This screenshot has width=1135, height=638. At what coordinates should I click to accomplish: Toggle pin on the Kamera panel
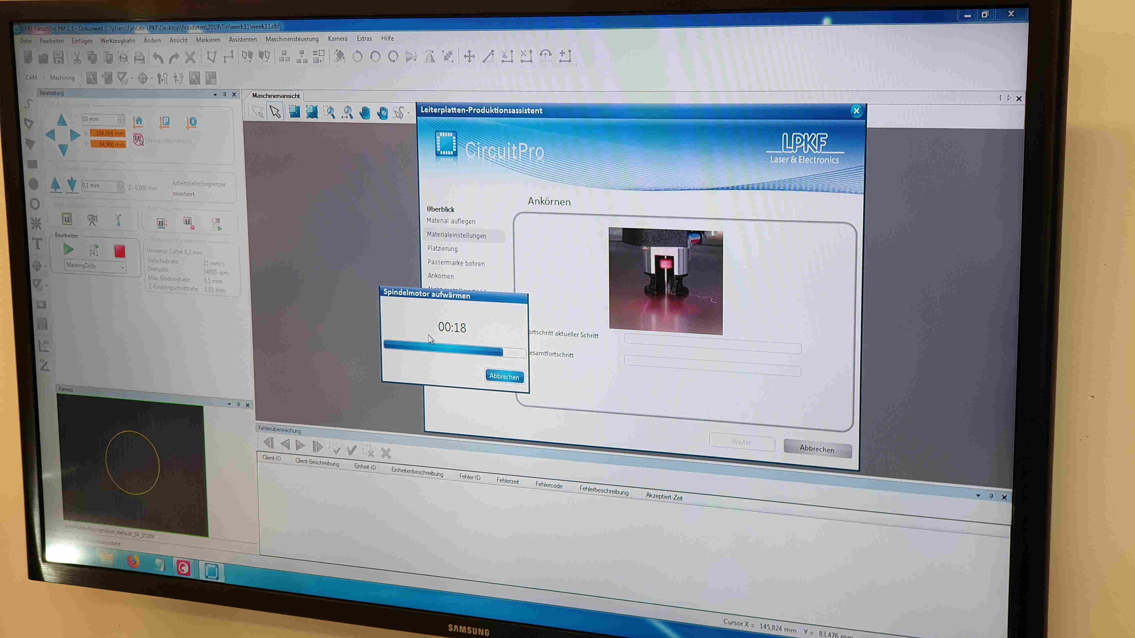pos(238,404)
